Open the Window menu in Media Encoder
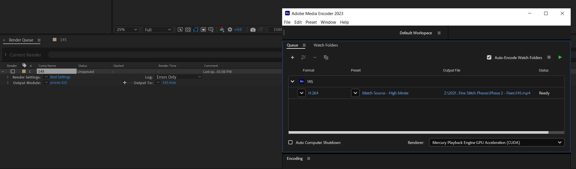The image size is (576, 169). click(328, 22)
